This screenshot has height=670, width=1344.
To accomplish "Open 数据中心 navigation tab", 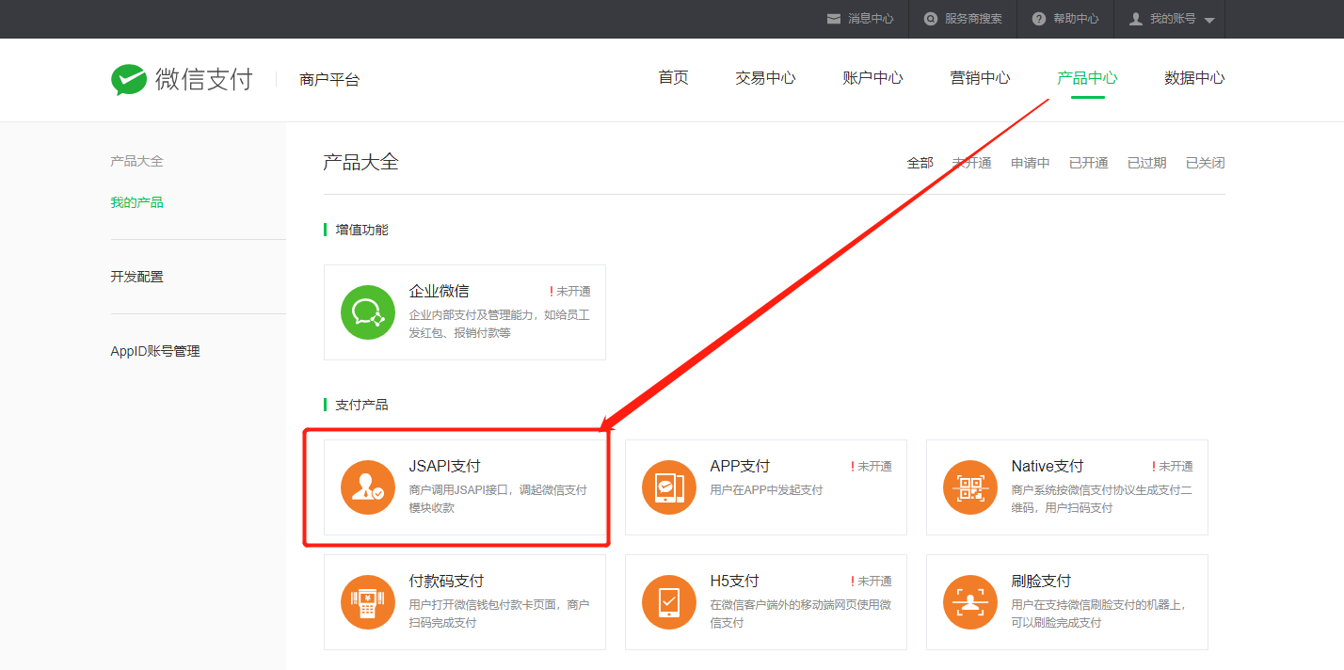I will pyautogui.click(x=1194, y=78).
